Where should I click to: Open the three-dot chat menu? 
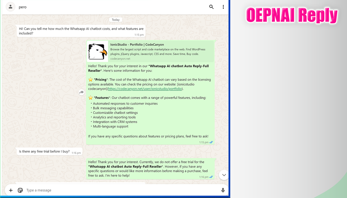pos(223,7)
